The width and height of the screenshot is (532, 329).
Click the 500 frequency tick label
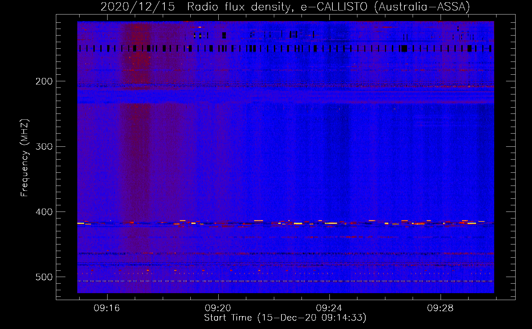click(x=44, y=277)
